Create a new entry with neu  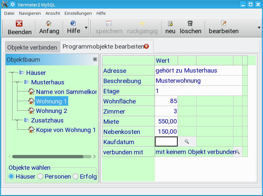point(170,23)
